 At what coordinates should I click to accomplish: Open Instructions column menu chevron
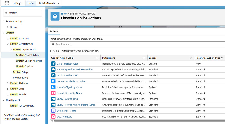coord(144,58)
